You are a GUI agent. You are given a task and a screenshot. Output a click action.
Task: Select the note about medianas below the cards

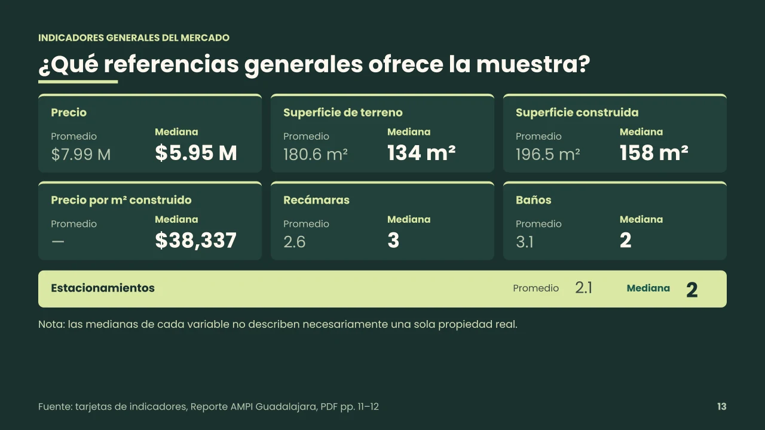point(278,325)
